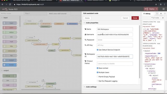Focus the Timeout Period field
The width and height of the screenshot is (167, 94).
[115, 64]
